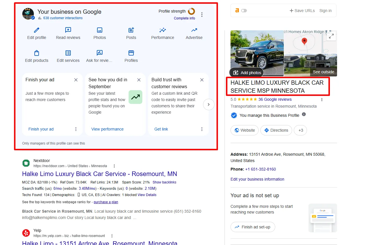
Task: Open Halke Limo Nextdoor result title
Action: coord(100,174)
